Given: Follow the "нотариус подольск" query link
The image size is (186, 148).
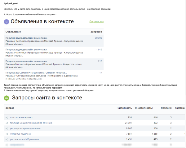Looking at the screenshot, I should [20, 134].
